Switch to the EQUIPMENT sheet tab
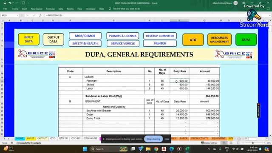The height and width of the screenshot is (153, 272). click(218, 139)
